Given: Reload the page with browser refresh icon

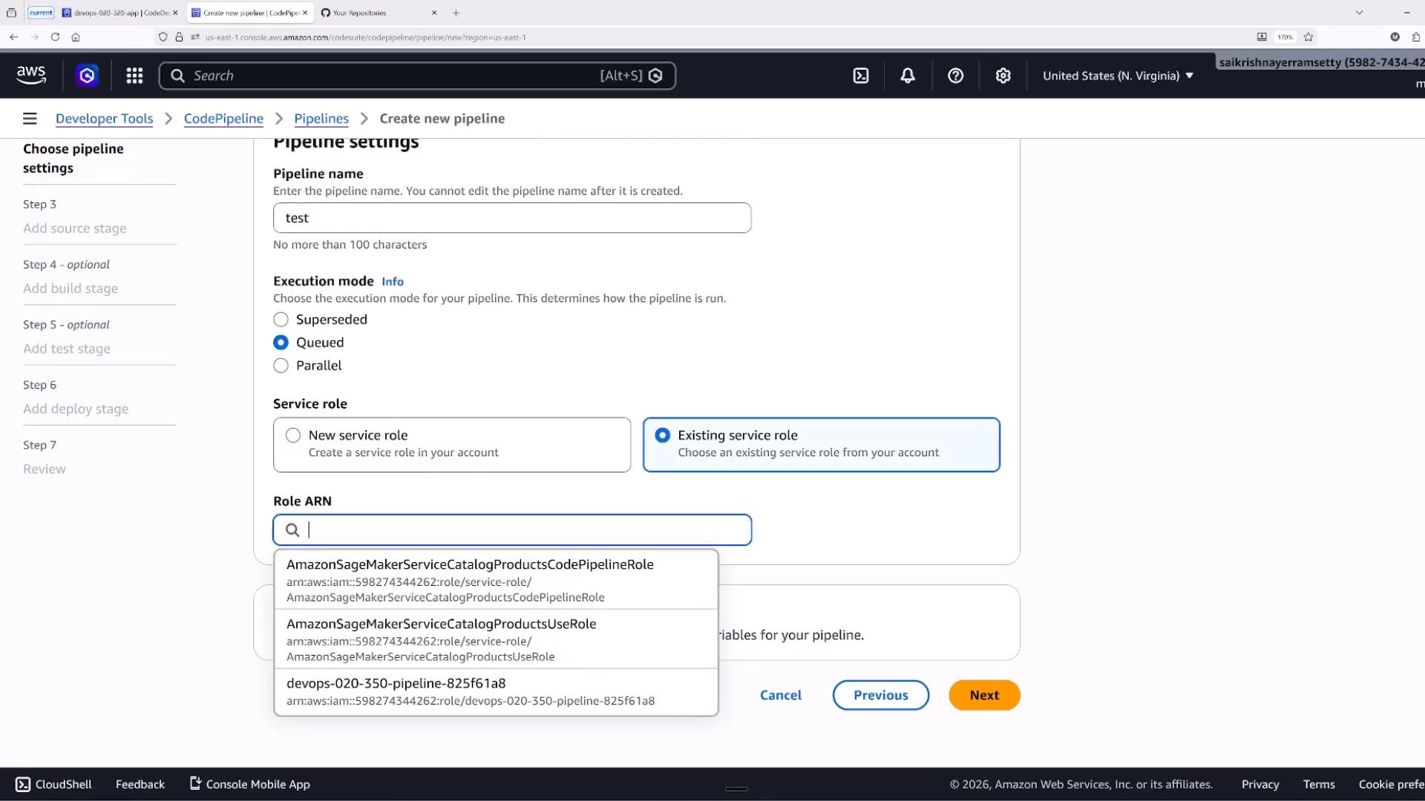Looking at the screenshot, I should (x=55, y=36).
